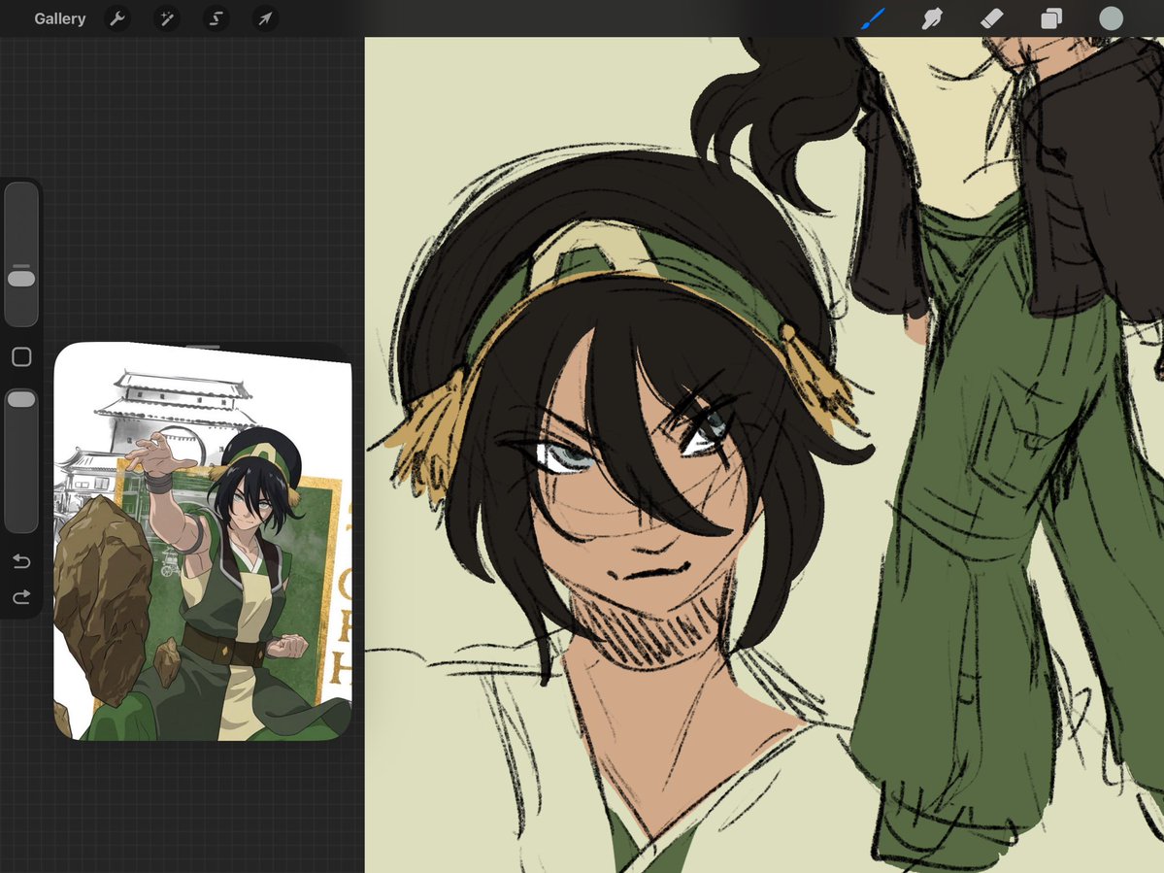This screenshot has height=873, width=1164.
Task: Select the Smudge tool
Action: 932,18
